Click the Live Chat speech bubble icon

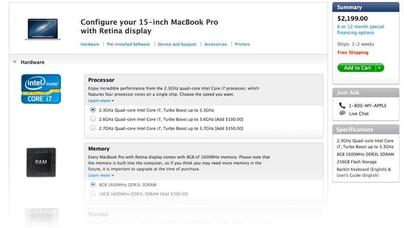342,113
